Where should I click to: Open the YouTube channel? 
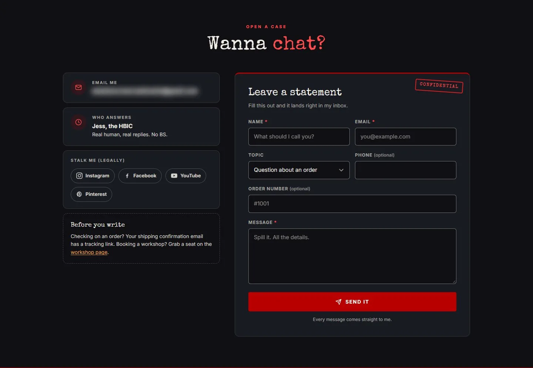tap(186, 176)
